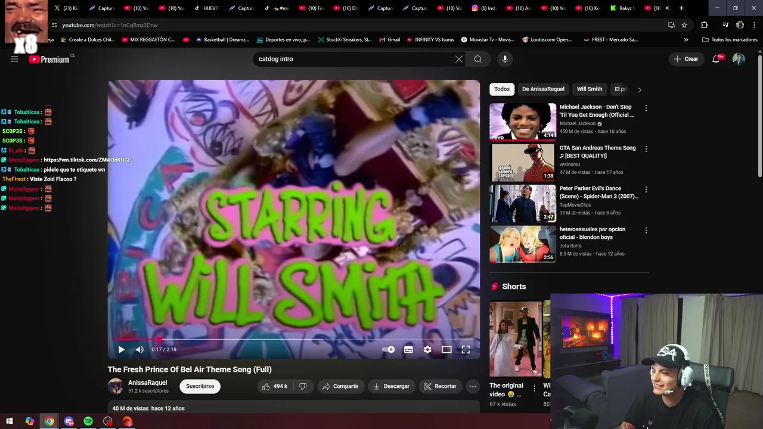
Task: Click the magnifier search button
Action: tap(477, 59)
